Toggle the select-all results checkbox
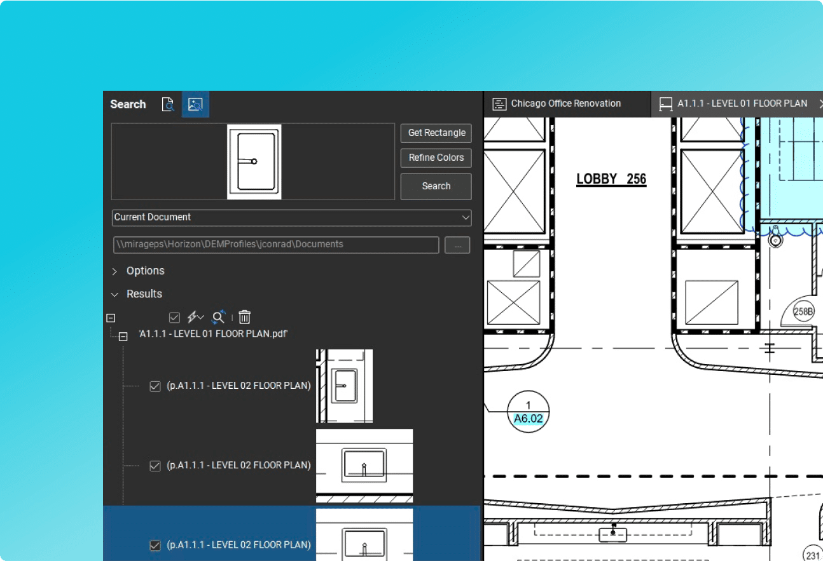The image size is (823, 561). tap(174, 317)
